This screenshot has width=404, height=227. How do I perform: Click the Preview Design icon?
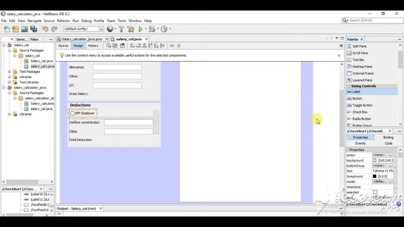pyautogui.click(x=122, y=46)
